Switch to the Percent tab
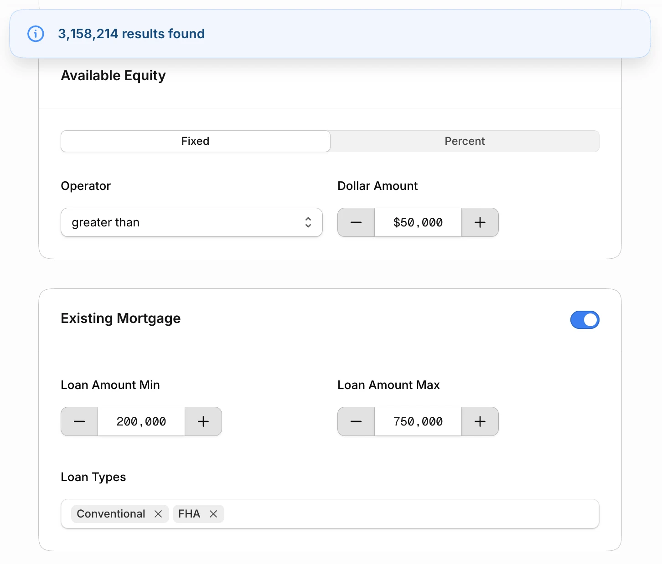The image size is (662, 564). (464, 141)
